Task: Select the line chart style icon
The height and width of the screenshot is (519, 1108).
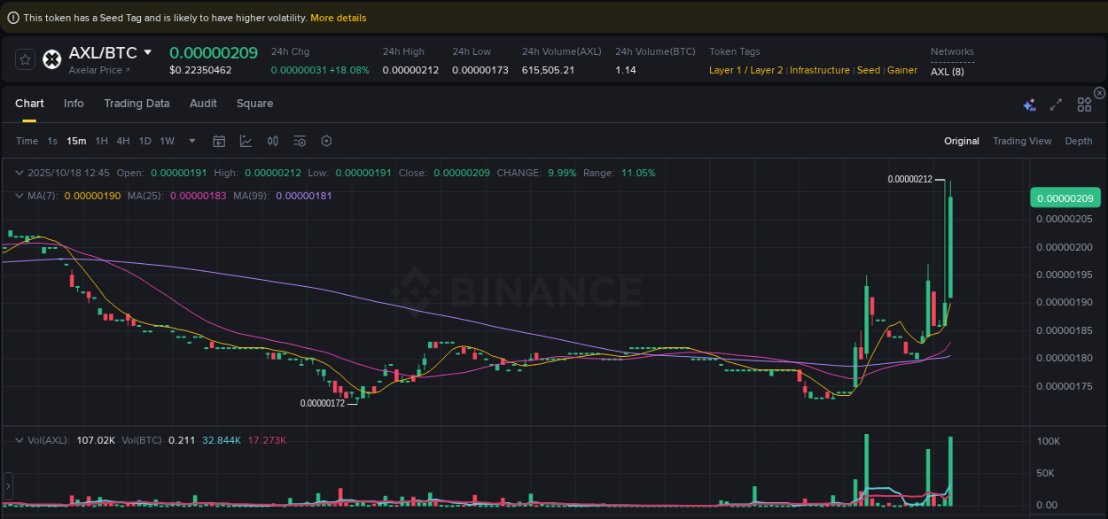Action: [x=246, y=141]
